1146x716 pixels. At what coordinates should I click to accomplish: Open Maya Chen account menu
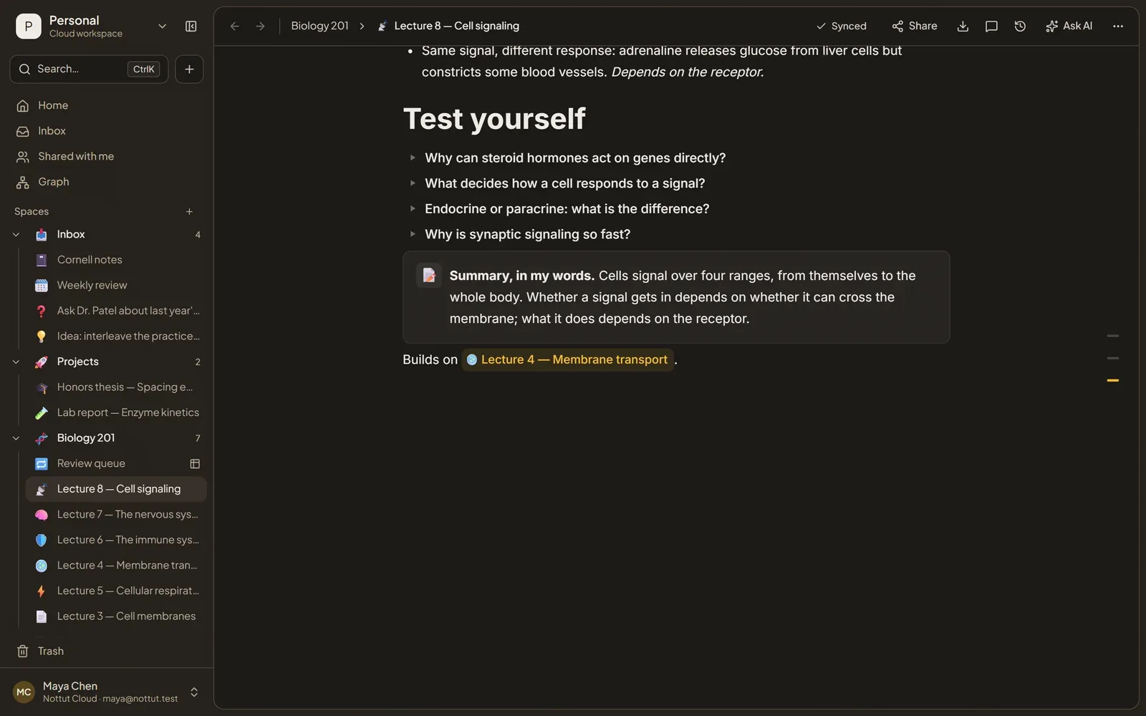(x=107, y=692)
